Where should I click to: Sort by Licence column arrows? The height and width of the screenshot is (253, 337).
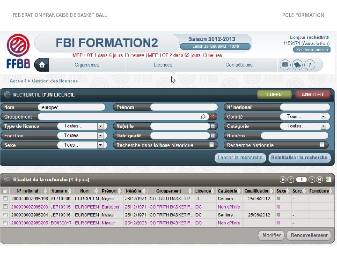(212, 191)
